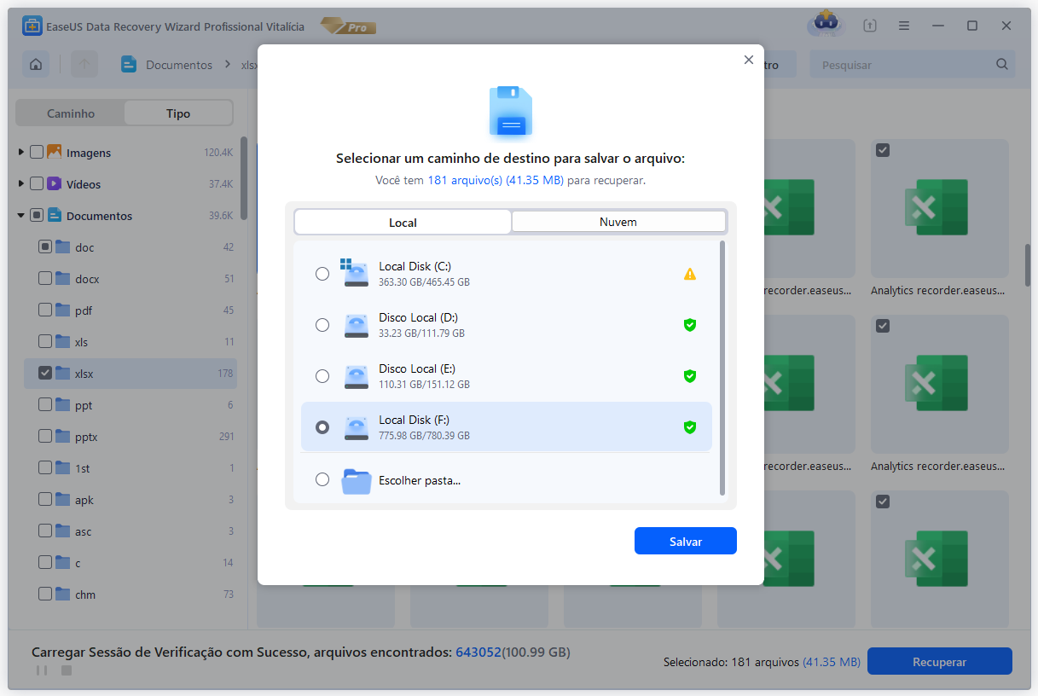Toggle the Imagens checkbox
The width and height of the screenshot is (1038, 696).
(x=37, y=153)
